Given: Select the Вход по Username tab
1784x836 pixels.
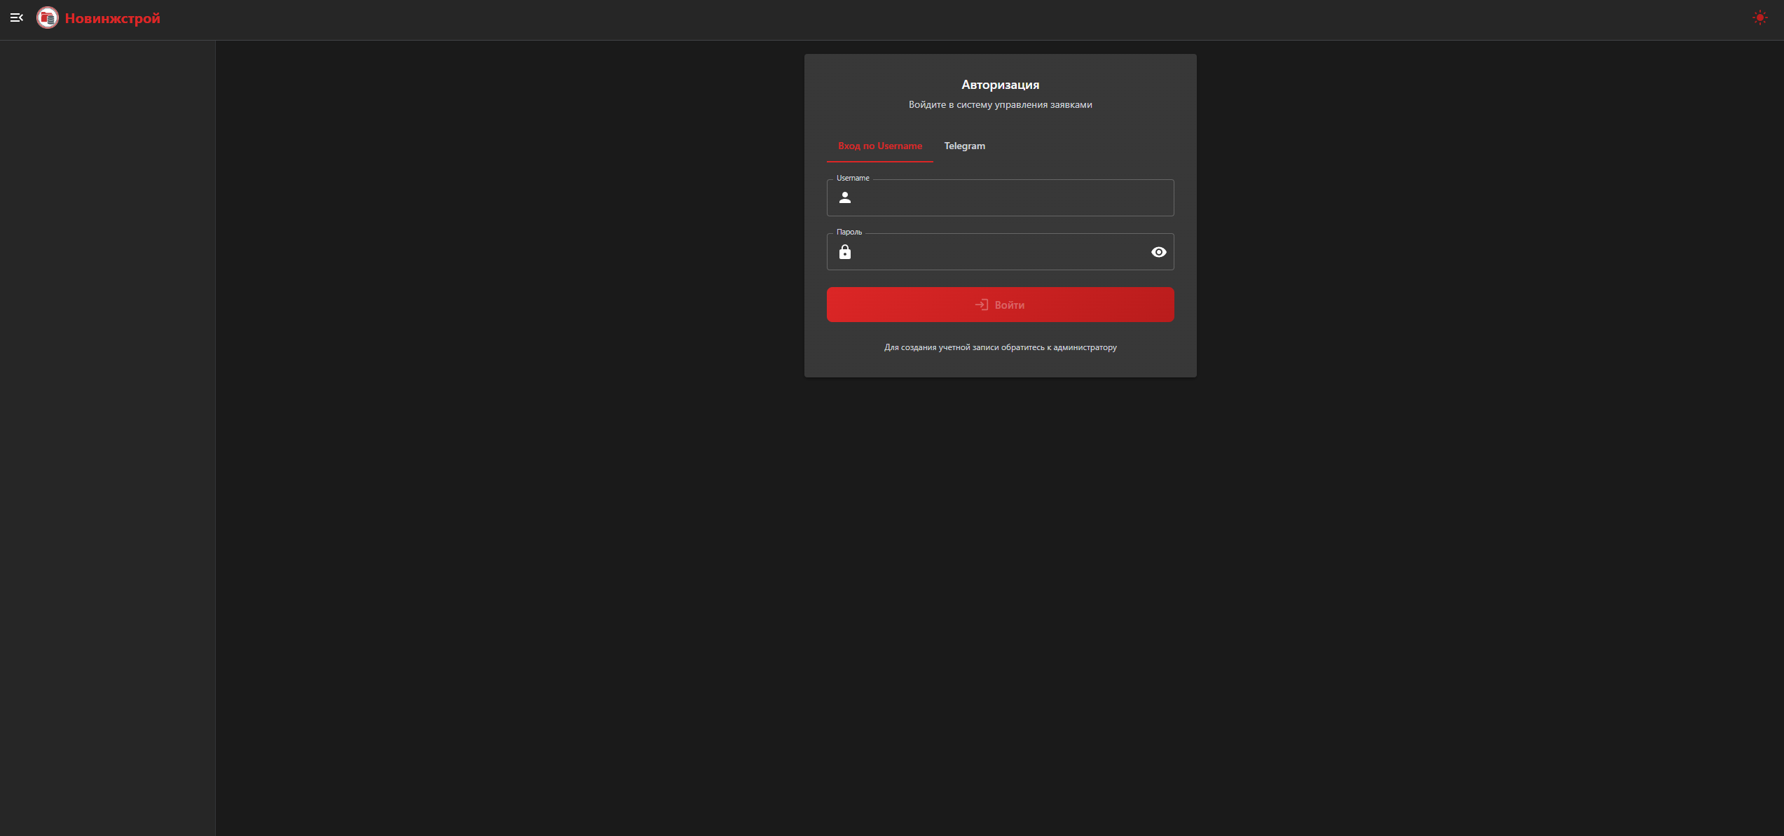Looking at the screenshot, I should tap(879, 146).
